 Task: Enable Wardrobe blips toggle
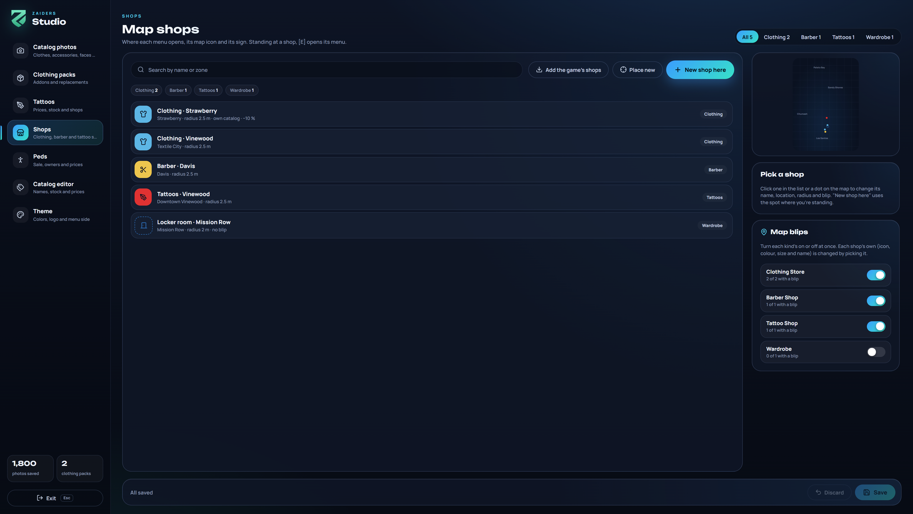tap(876, 352)
